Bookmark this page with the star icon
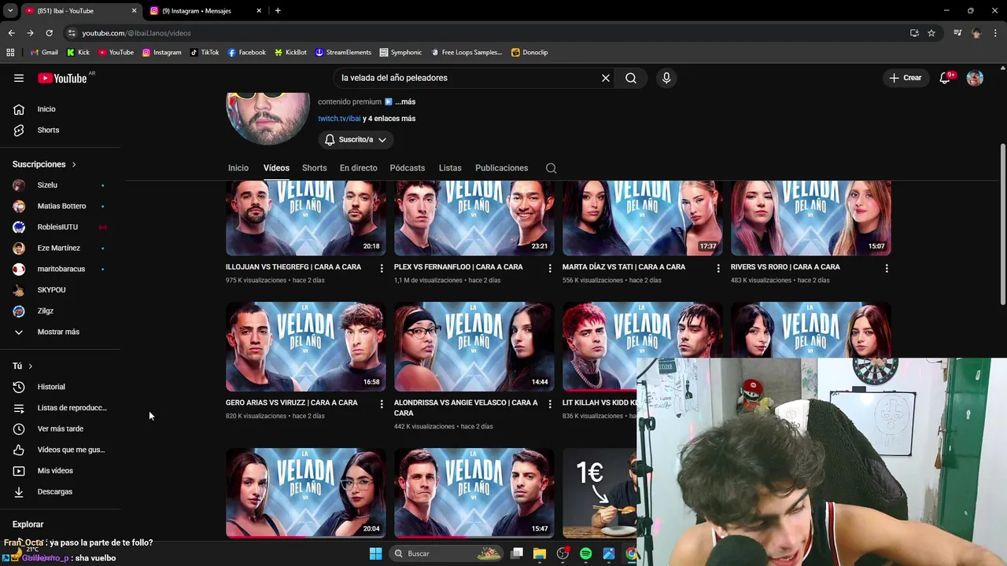1007x566 pixels. pyautogui.click(x=931, y=33)
